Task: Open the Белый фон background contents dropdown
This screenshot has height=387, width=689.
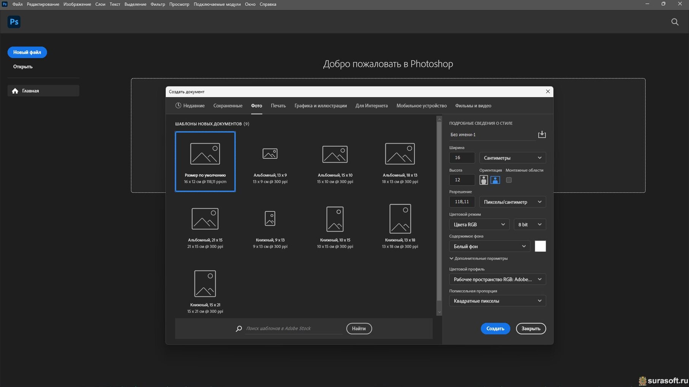Action: click(489, 246)
